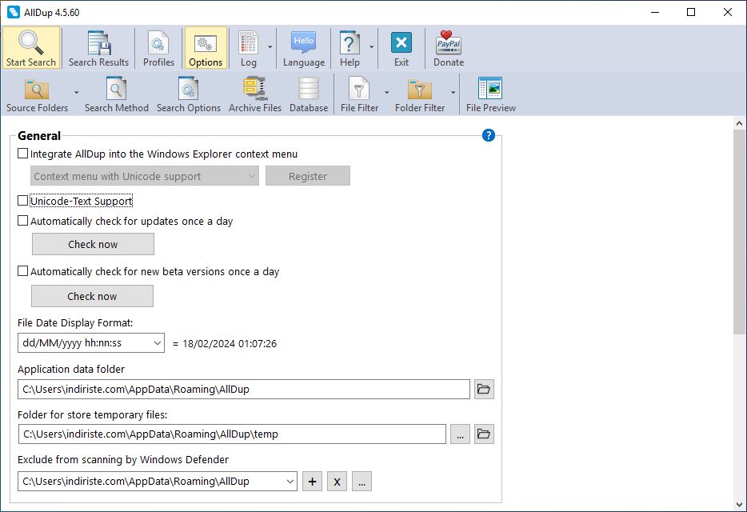This screenshot has height=512, width=747.
Task: Open the File Filter icon
Action: (359, 89)
